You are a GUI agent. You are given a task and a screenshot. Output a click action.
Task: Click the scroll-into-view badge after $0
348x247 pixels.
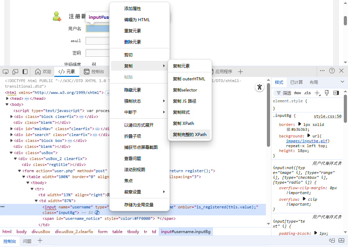tap(97, 213)
